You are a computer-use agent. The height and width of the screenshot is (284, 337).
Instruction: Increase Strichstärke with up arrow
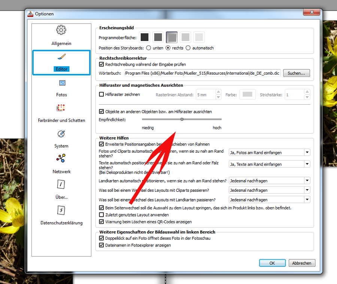[x=307, y=92]
